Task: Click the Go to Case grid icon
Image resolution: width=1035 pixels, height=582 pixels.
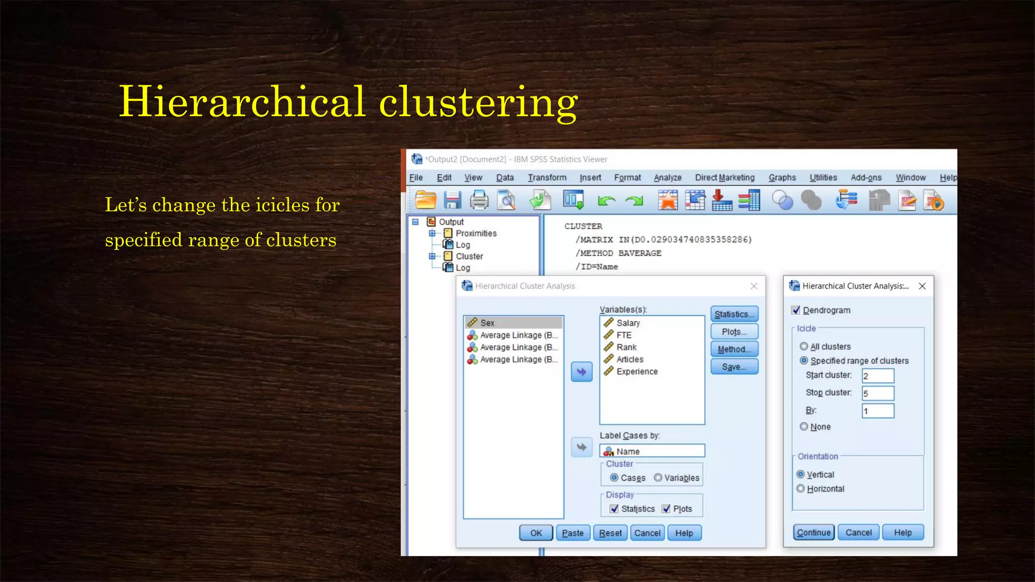Action: (x=695, y=201)
